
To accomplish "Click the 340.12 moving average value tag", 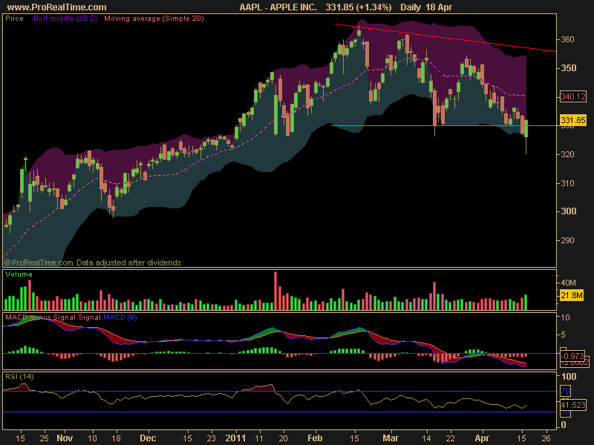I will pyautogui.click(x=572, y=96).
